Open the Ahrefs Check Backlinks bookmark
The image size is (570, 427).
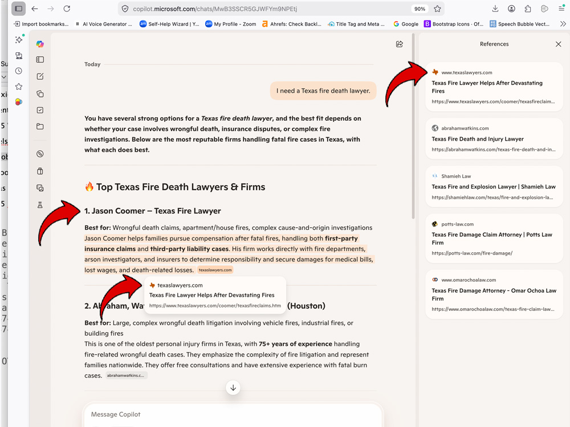292,24
